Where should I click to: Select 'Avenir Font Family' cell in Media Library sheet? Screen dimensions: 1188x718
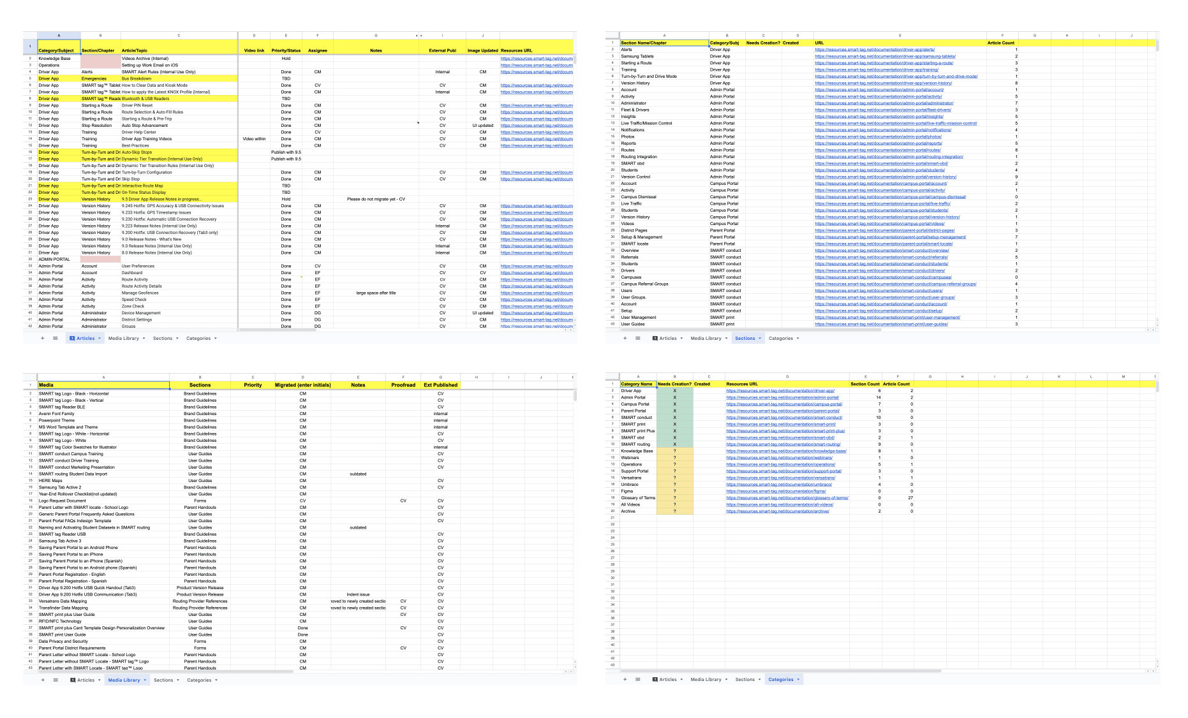(103, 414)
